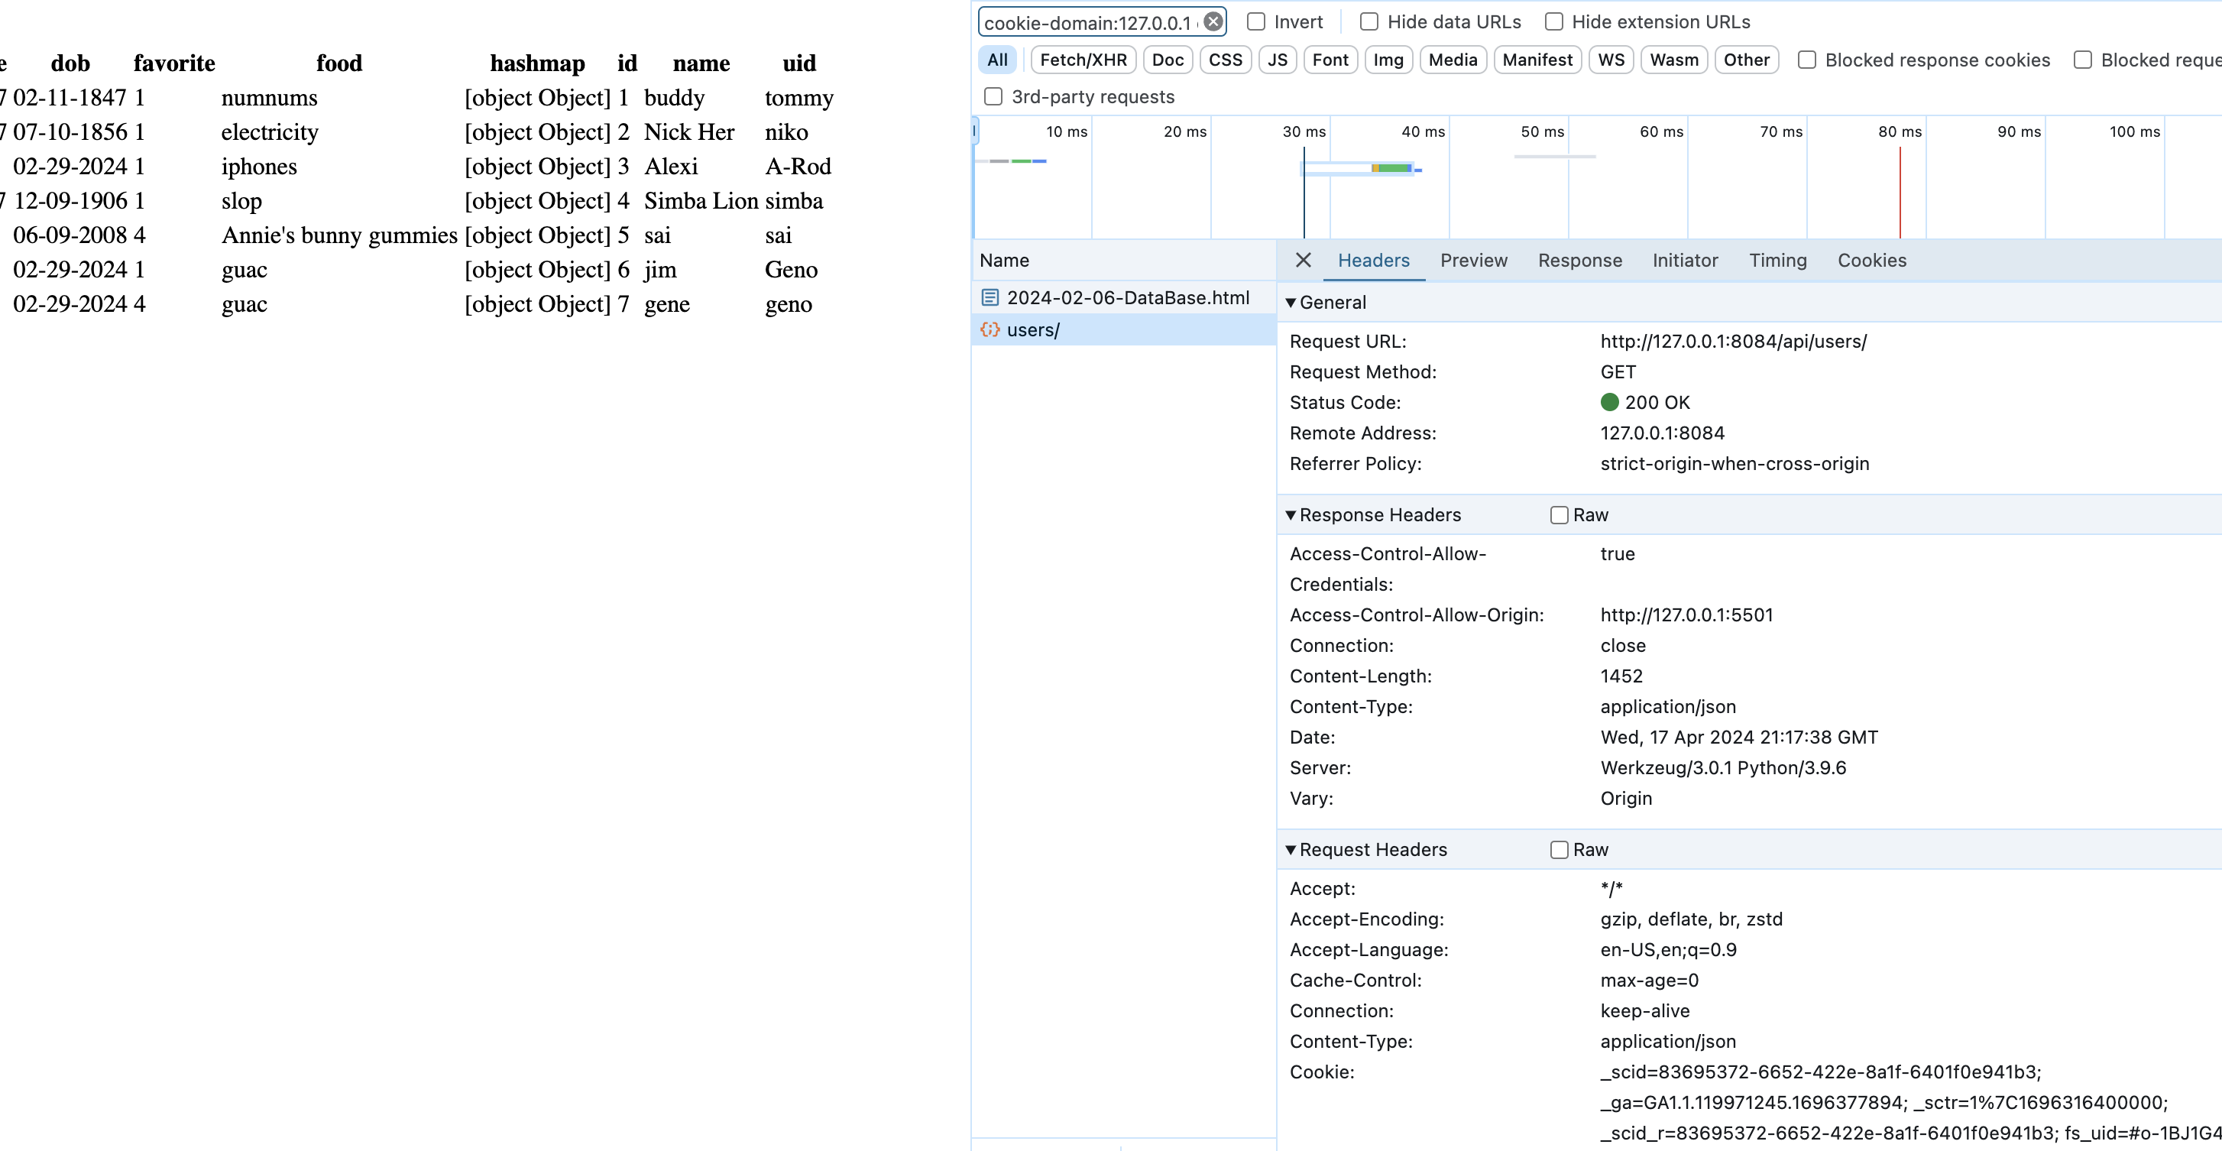Switch to the Response tab
The width and height of the screenshot is (2222, 1151).
tap(1579, 261)
